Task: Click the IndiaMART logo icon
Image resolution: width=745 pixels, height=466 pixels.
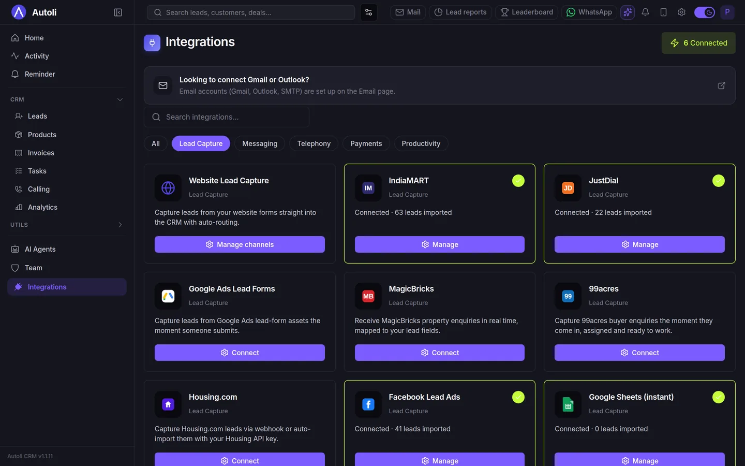Action: coord(368,188)
